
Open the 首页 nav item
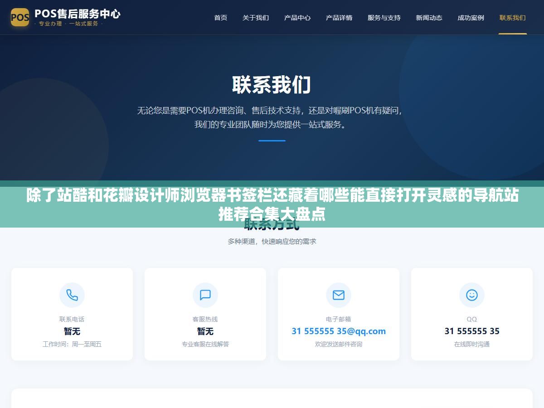tap(221, 18)
